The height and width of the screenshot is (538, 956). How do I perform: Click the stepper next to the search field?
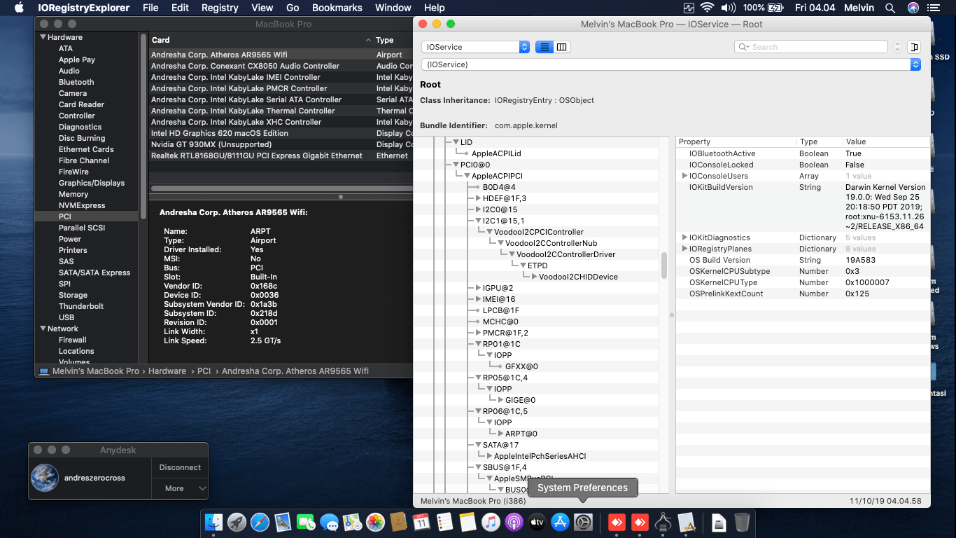click(x=898, y=47)
